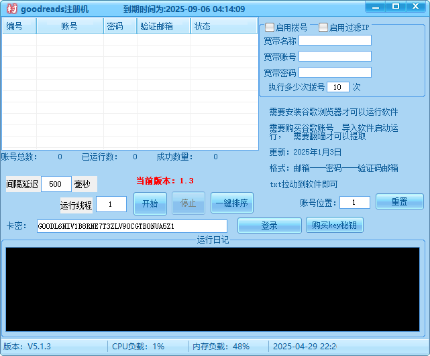This screenshot has width=430, height=356.
Task: Click the goodreads注册机 window title
Action: click(54, 9)
